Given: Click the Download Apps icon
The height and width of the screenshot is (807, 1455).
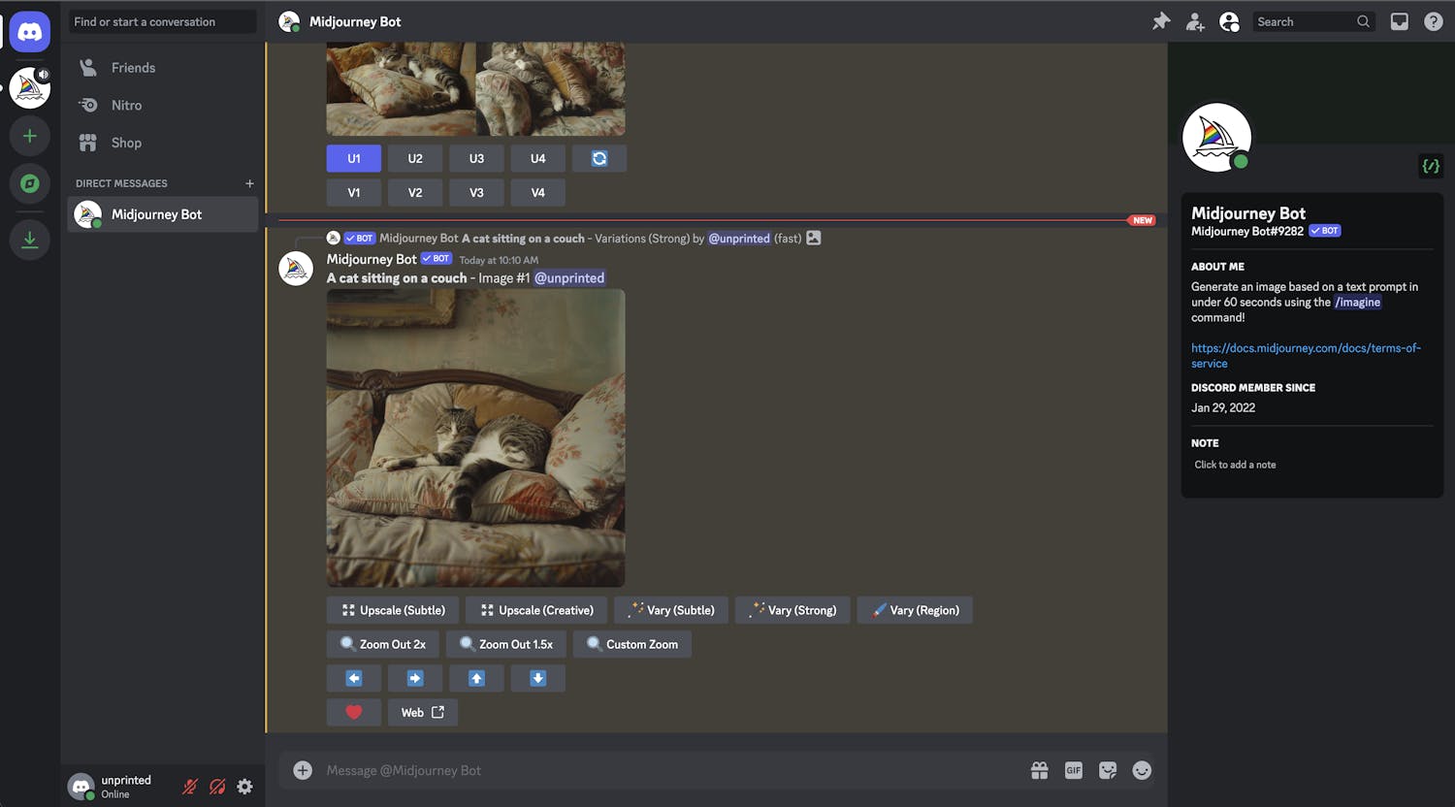Looking at the screenshot, I should tap(30, 240).
